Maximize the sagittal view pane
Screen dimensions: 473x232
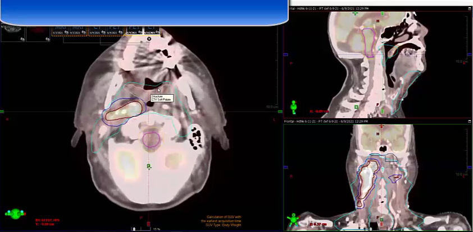pyautogui.click(x=470, y=8)
